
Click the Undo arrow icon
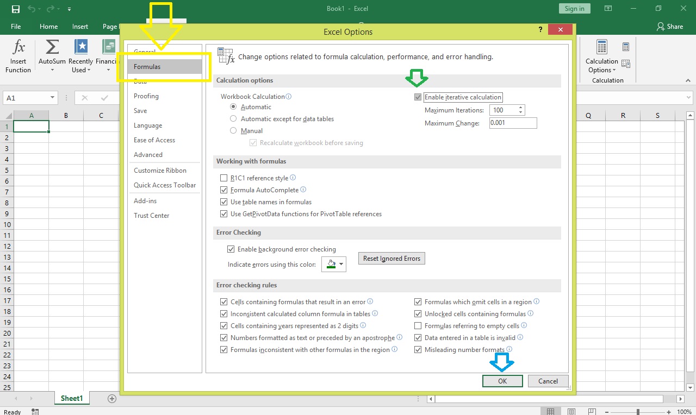(x=32, y=9)
